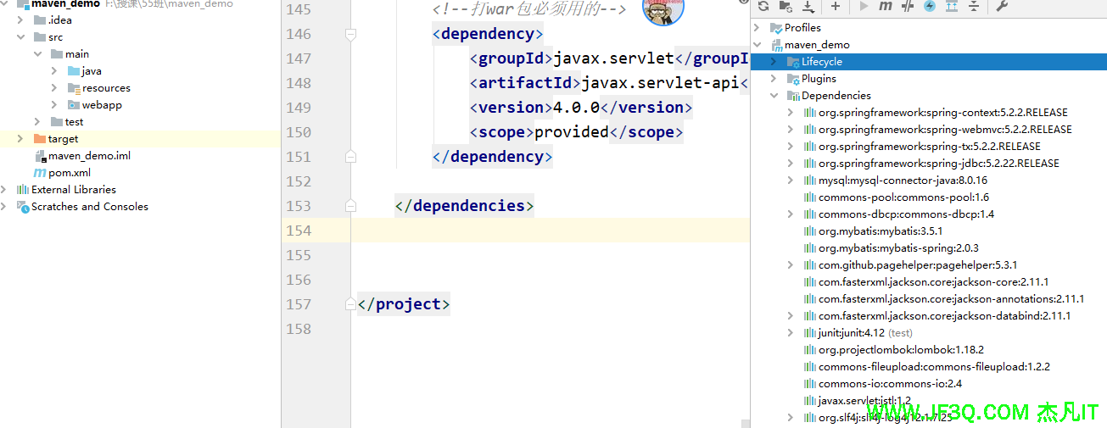Click Collapse All icon in Maven toolbar
1107x428 pixels.
click(974, 7)
